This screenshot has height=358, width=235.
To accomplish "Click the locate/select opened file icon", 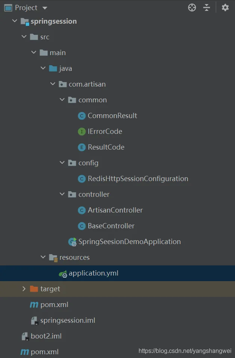I will pos(192,7).
